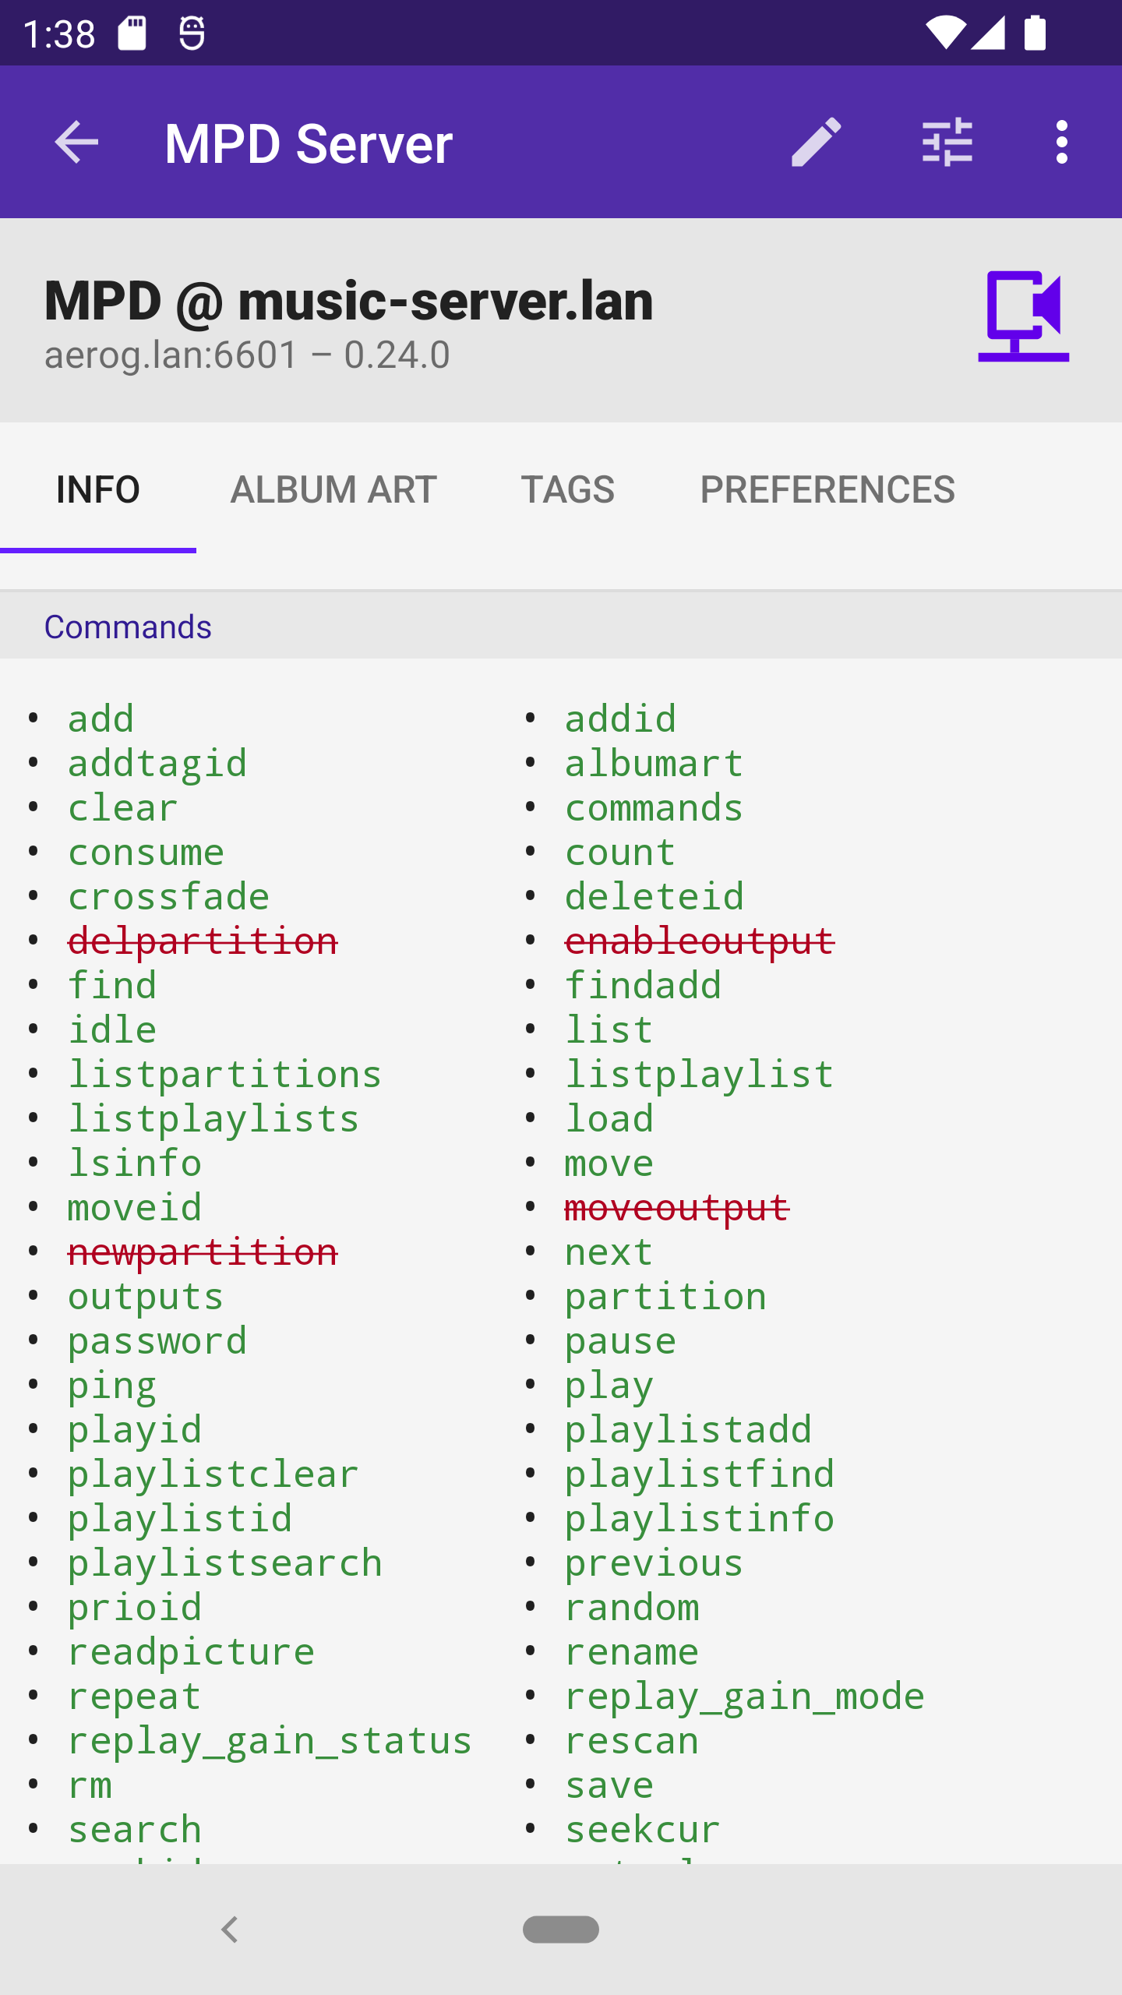Tap the listpartitions command entry
This screenshot has height=1995, width=1122.
224,1075
